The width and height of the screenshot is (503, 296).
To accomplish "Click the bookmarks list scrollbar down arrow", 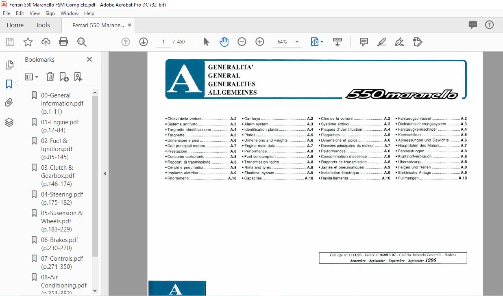I will 95,290.
